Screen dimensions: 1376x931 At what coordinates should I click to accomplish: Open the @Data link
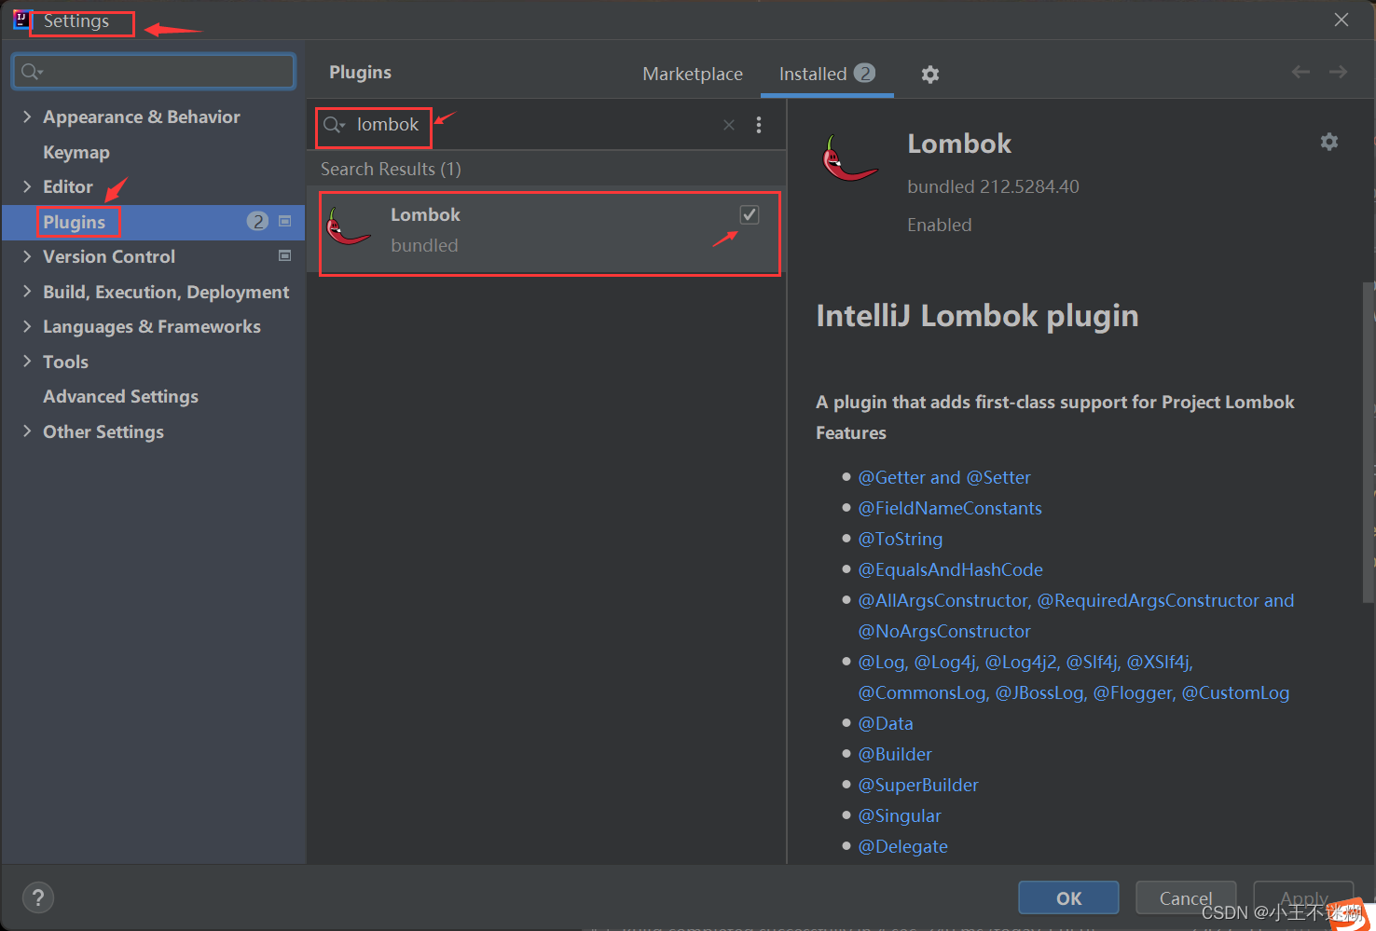click(886, 723)
